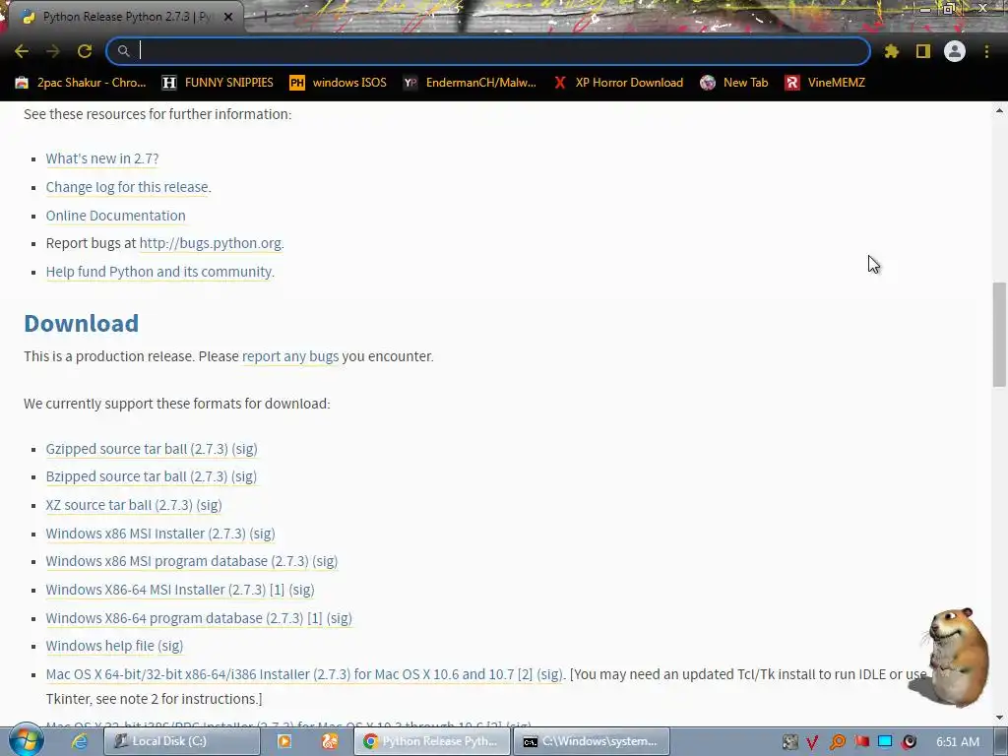Screen dimensions: 1008x756
Task: Click the hamster desktop pet
Action: coord(952,657)
